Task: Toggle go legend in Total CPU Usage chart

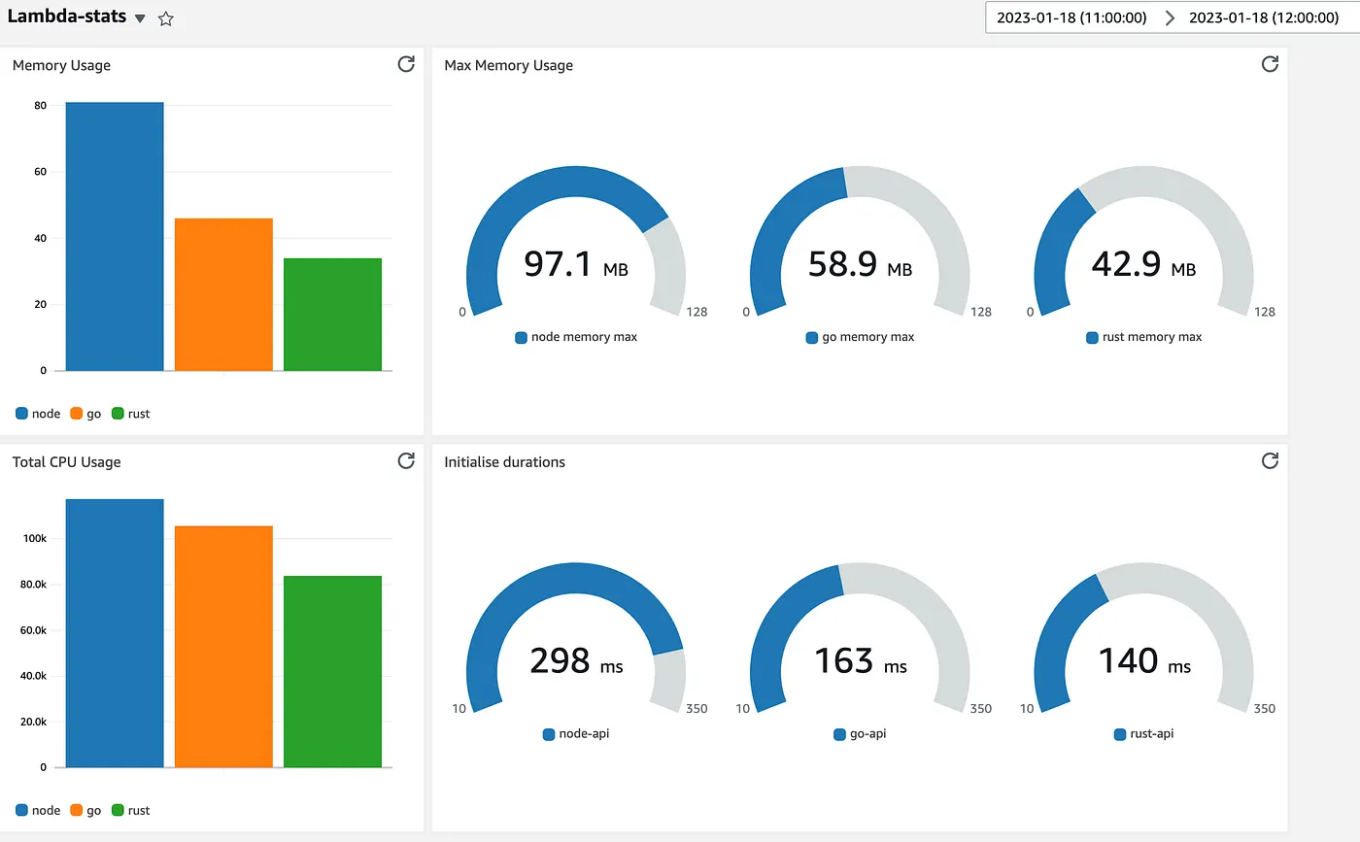Action: click(85, 810)
